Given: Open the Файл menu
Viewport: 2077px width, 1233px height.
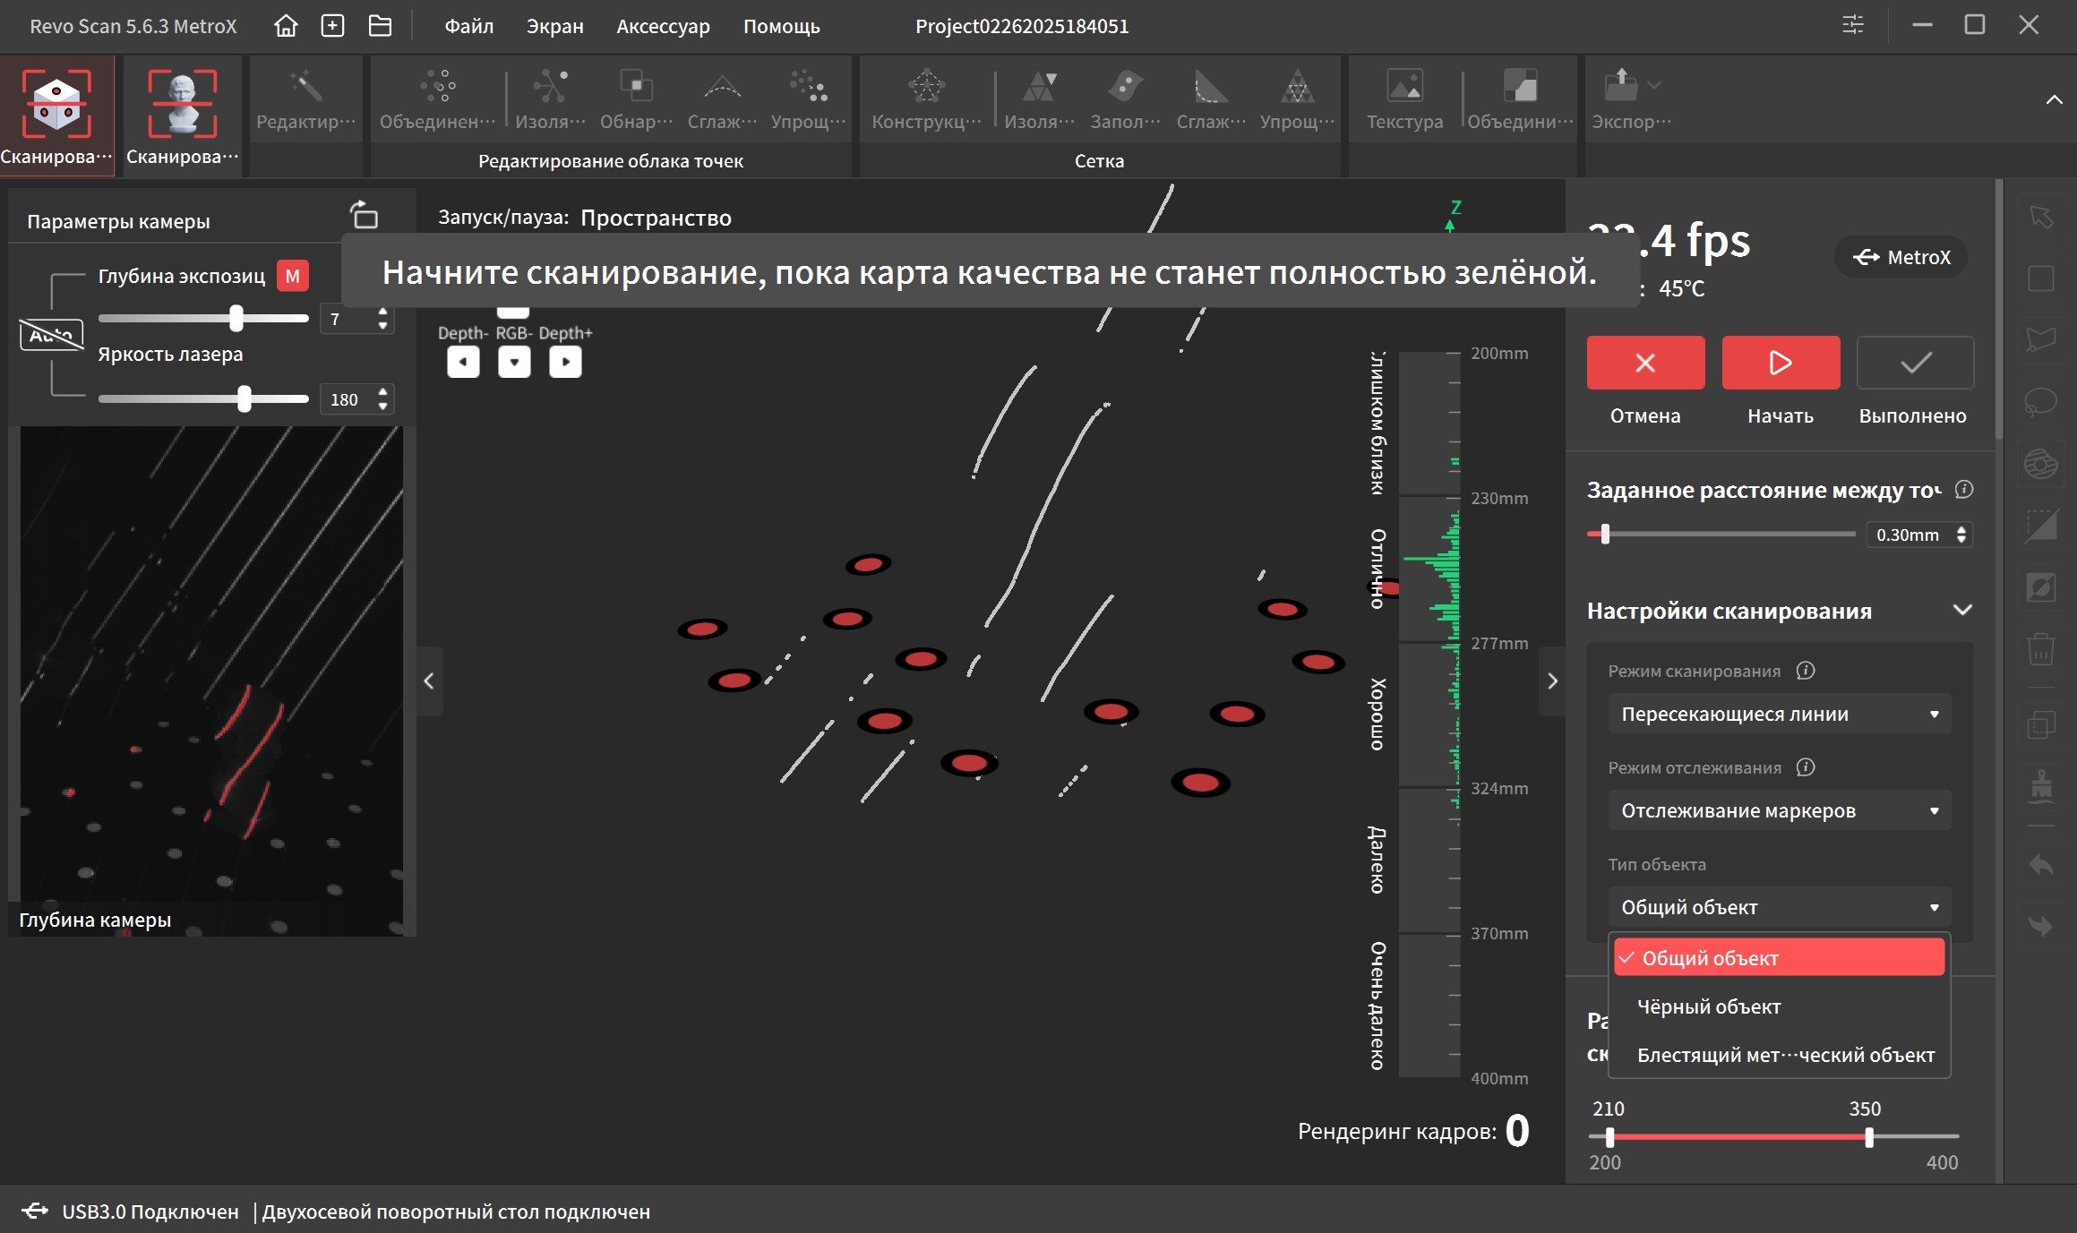Looking at the screenshot, I should point(469,26).
